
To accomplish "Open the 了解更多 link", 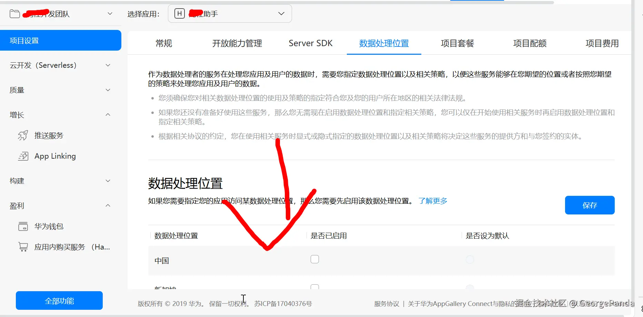I will pyautogui.click(x=433, y=201).
